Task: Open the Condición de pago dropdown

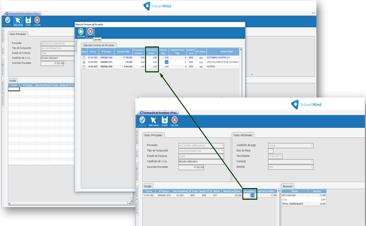Action: point(312,146)
